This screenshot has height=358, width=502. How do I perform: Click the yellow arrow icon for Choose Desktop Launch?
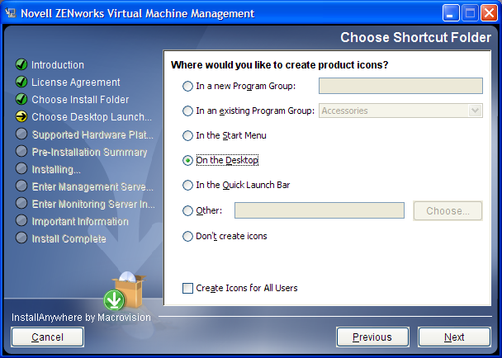point(21,117)
